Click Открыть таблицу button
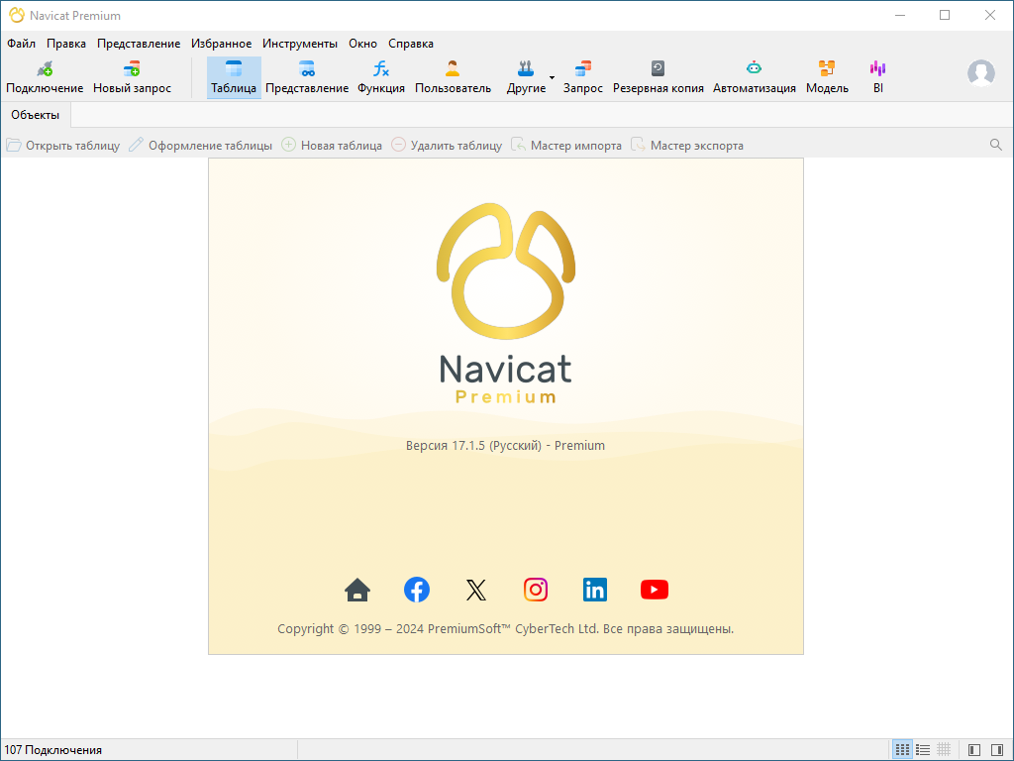 (x=63, y=146)
